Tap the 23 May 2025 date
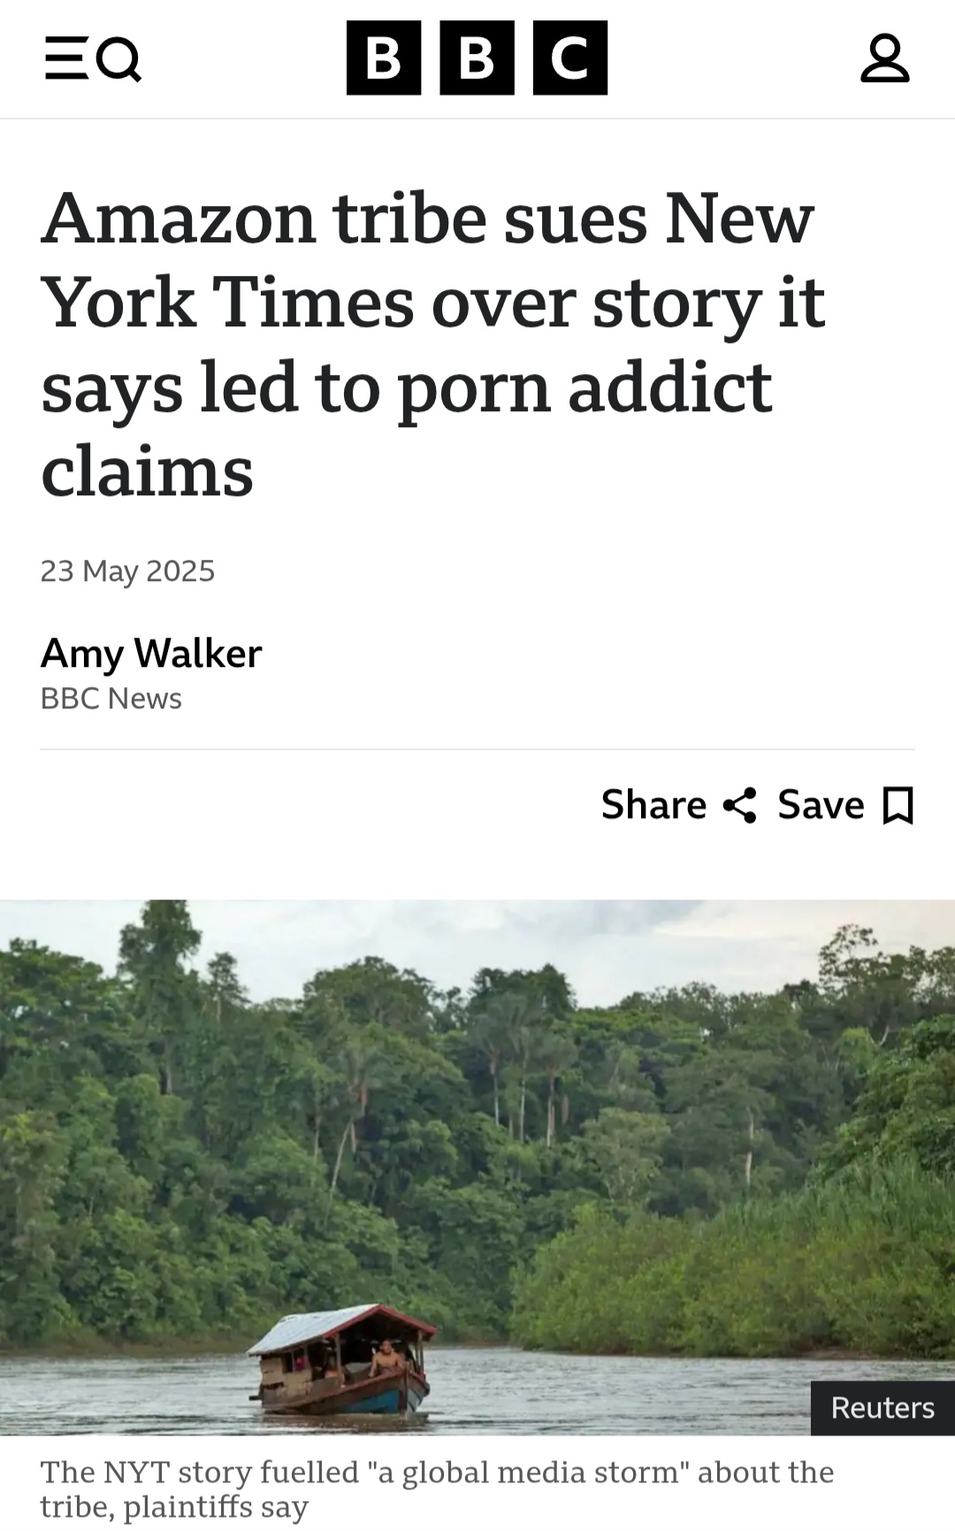Screen dimensions: 955x1531 [x=128, y=571]
